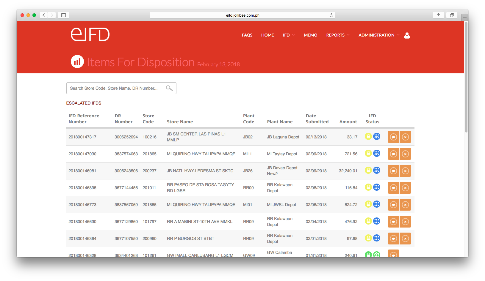The image size is (485, 281).
Task: Click the search magnifier icon
Action: click(169, 88)
